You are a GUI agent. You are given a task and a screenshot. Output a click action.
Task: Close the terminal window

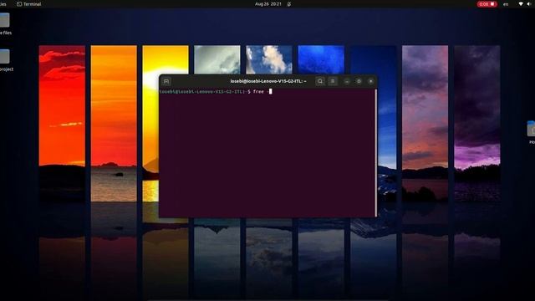click(370, 81)
